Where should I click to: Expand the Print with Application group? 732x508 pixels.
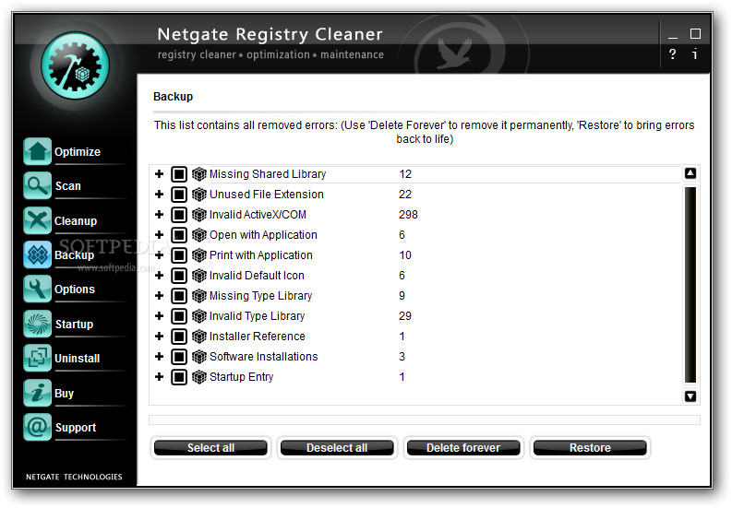pos(159,255)
